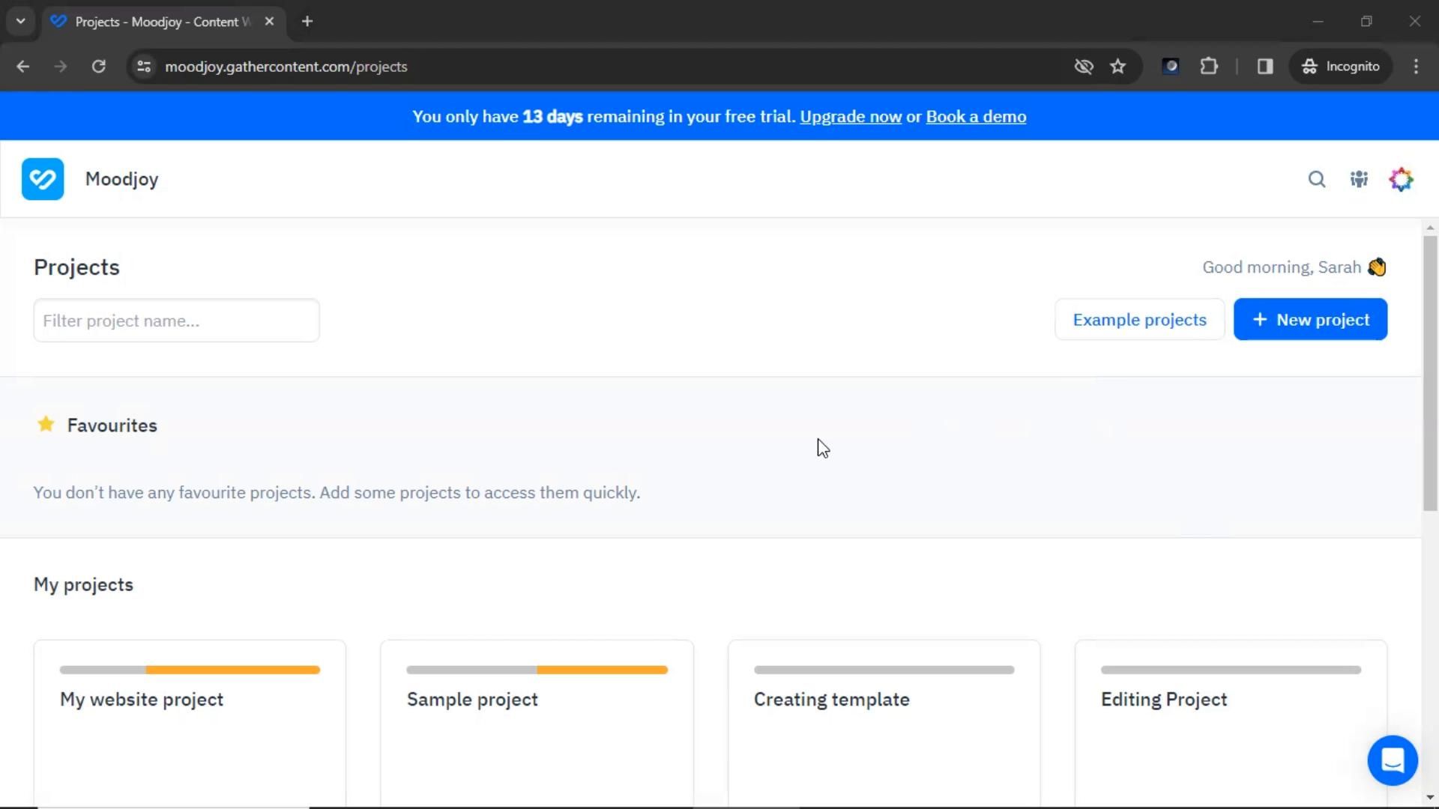This screenshot has height=809, width=1439.
Task: Open the people/team icon in header
Action: tap(1359, 179)
